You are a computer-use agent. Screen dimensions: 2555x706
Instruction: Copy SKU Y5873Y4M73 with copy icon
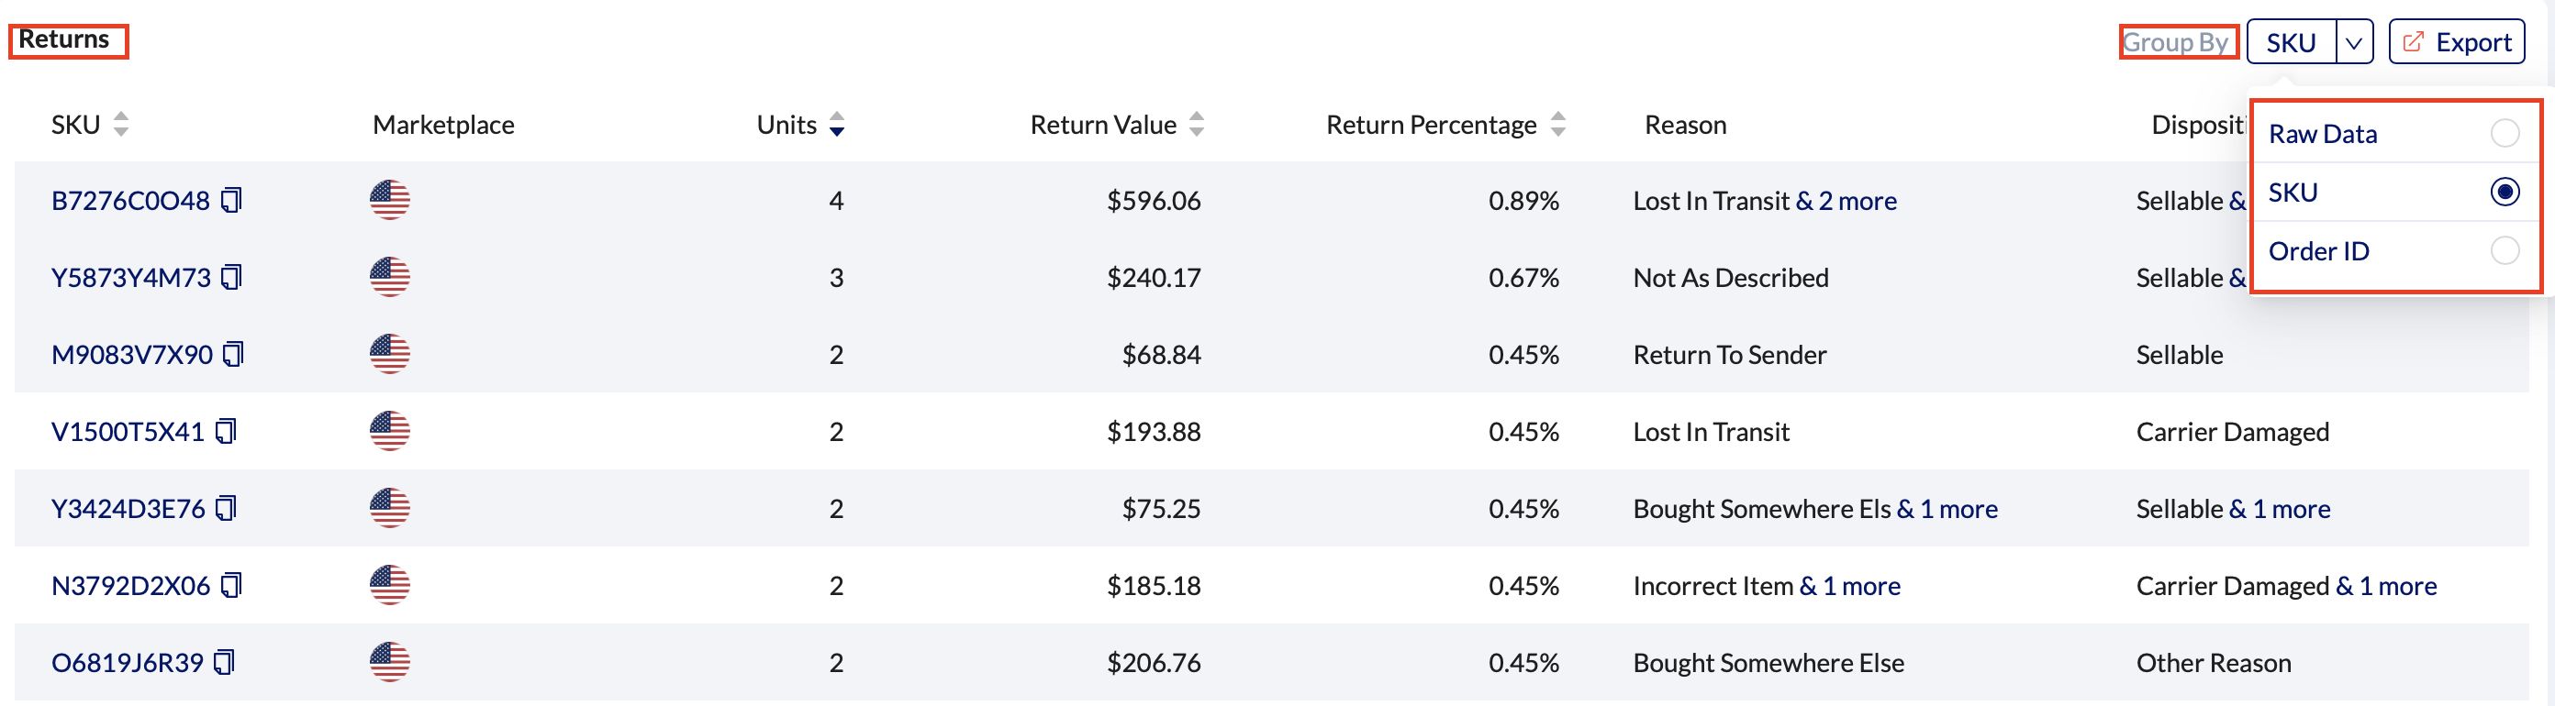232,277
